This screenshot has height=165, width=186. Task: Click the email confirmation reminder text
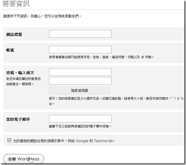(80, 126)
